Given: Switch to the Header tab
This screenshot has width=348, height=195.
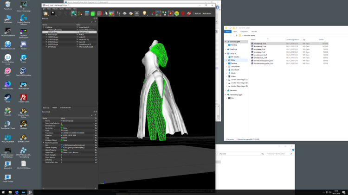Looking at the screenshot, I should pos(55,108).
